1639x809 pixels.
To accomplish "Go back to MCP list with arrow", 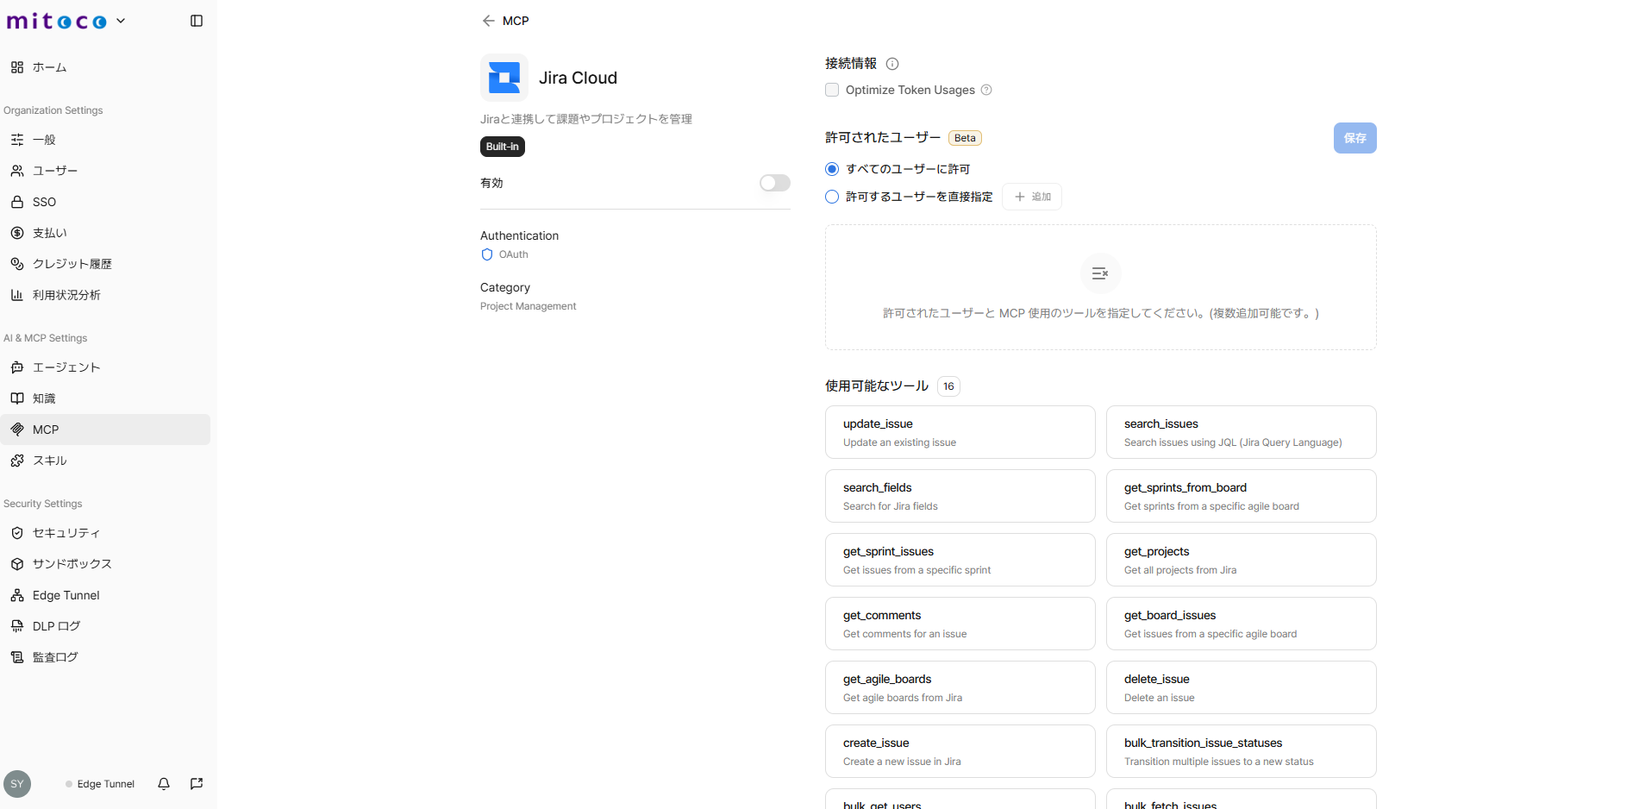I will click(x=489, y=21).
